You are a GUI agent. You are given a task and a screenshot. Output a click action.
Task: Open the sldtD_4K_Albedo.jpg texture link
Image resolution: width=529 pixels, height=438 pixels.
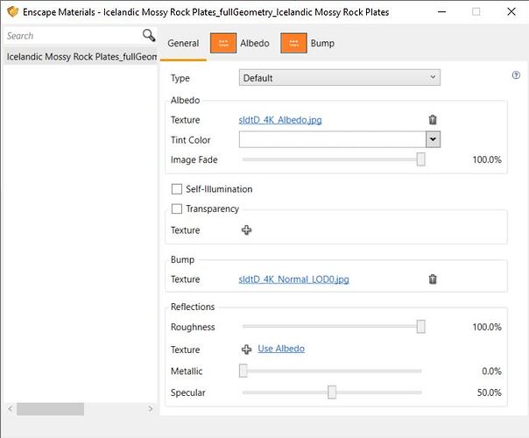(280, 120)
